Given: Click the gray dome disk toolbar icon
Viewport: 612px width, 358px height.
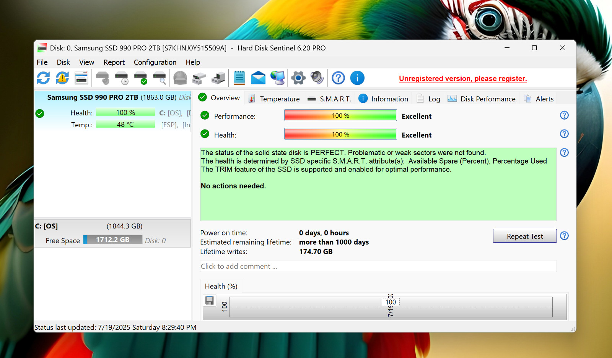Looking at the screenshot, I should [x=180, y=78].
